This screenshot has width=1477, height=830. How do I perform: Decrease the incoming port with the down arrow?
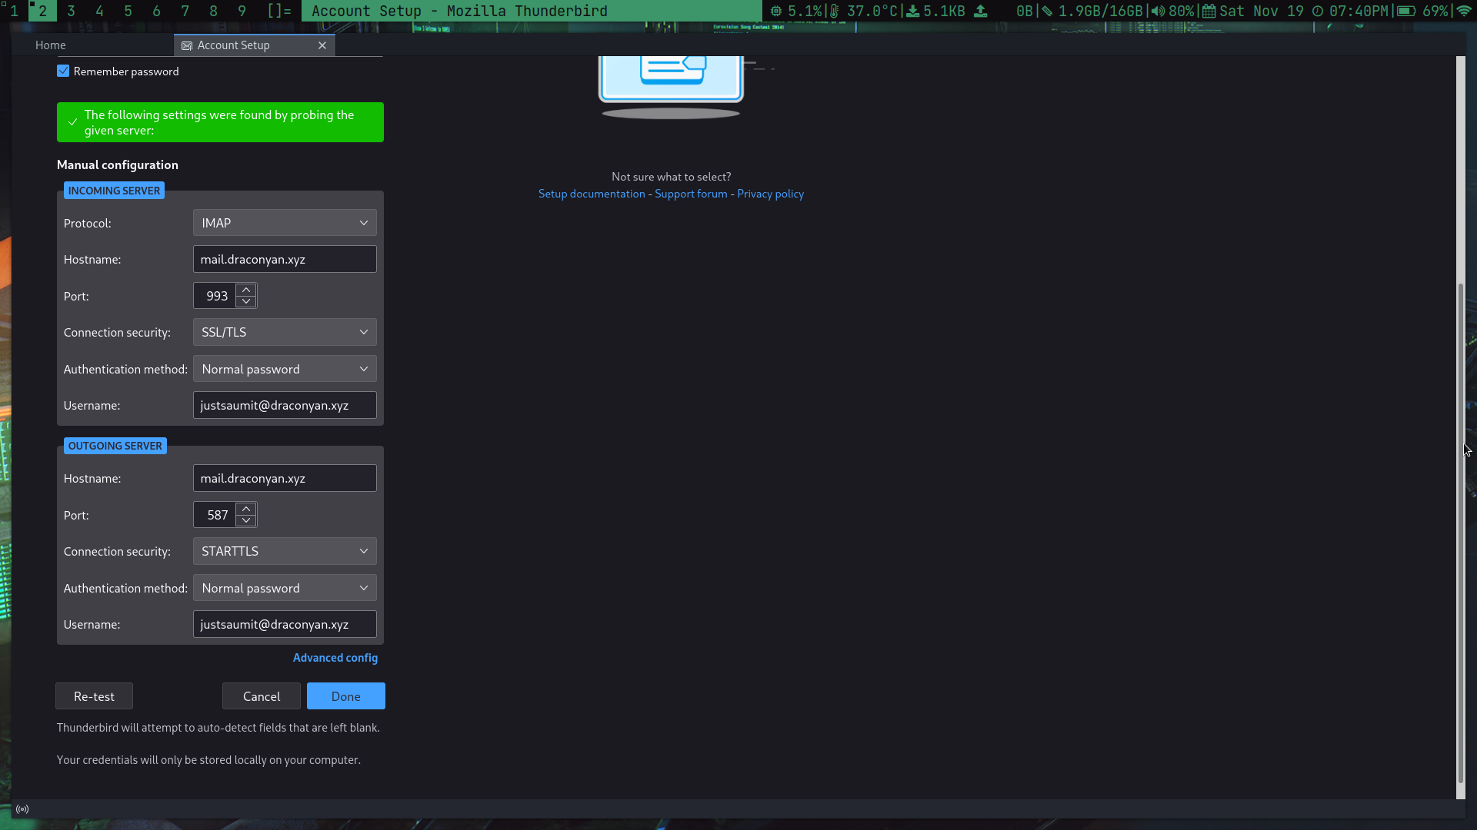[x=246, y=301]
